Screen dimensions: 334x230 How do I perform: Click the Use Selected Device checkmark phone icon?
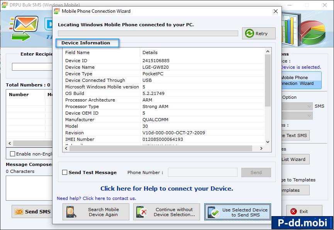(213, 212)
